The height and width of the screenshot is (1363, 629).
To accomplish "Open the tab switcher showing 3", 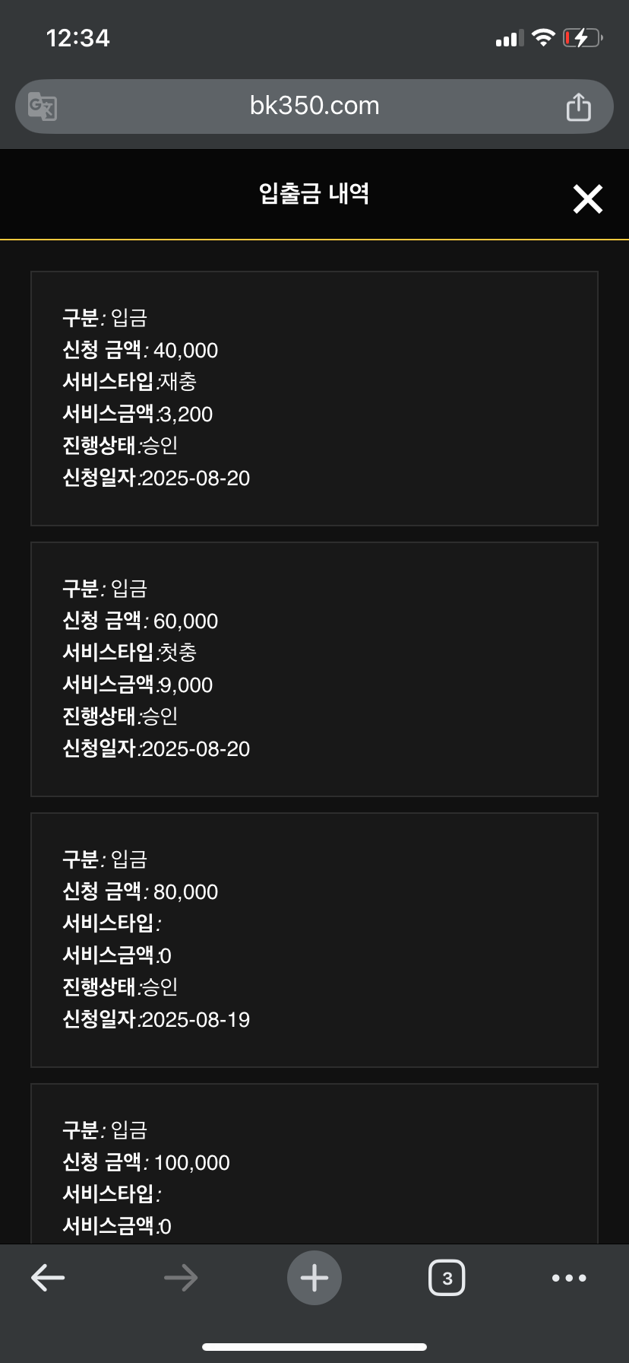I will (x=447, y=1278).
